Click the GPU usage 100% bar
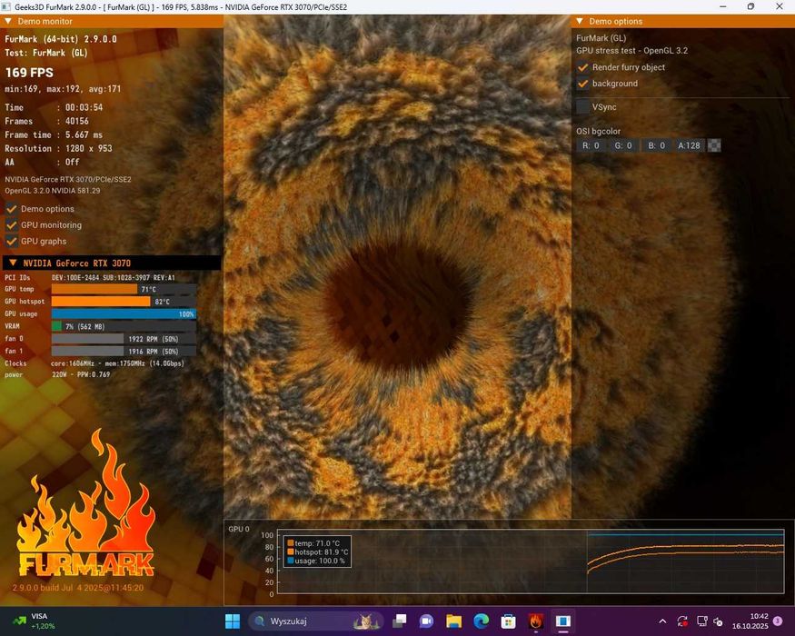Image resolution: width=795 pixels, height=636 pixels. [x=124, y=314]
